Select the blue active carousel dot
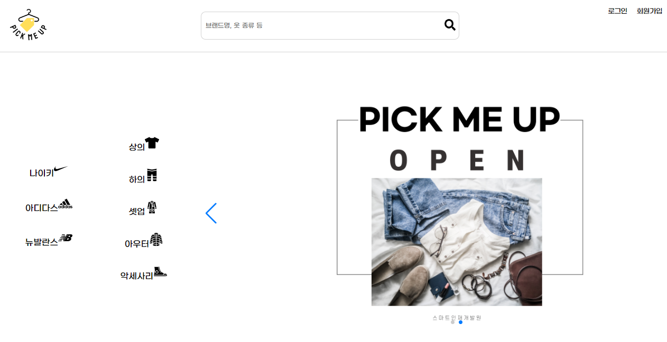Image resolution: width=667 pixels, height=342 pixels. 460,322
